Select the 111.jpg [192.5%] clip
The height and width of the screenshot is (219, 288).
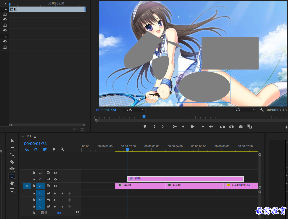coord(241,186)
